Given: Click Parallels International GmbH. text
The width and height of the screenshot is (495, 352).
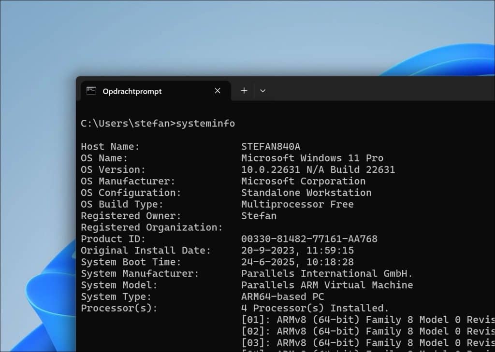Looking at the screenshot, I should pos(327,273).
